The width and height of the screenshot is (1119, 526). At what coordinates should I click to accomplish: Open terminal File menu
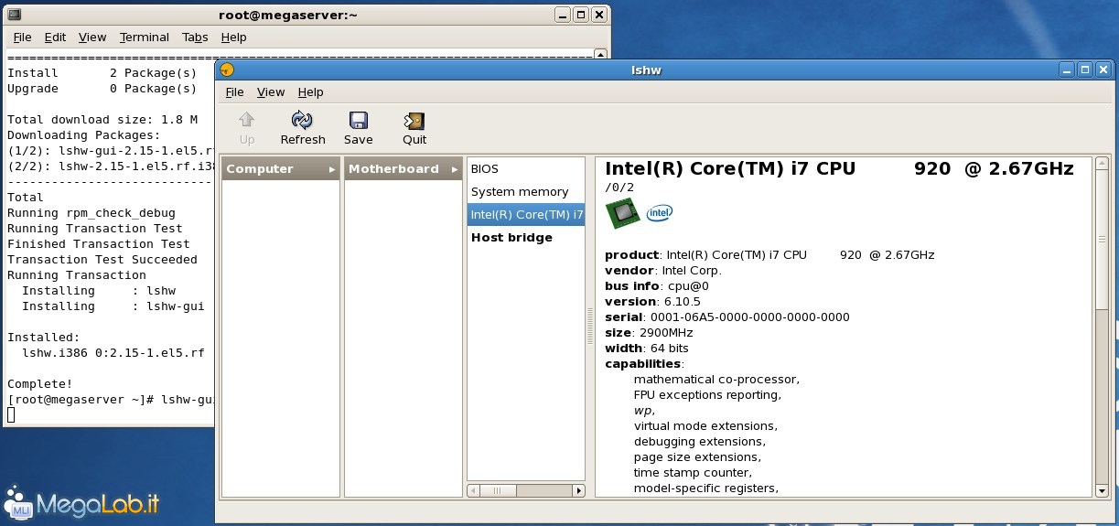tap(23, 38)
